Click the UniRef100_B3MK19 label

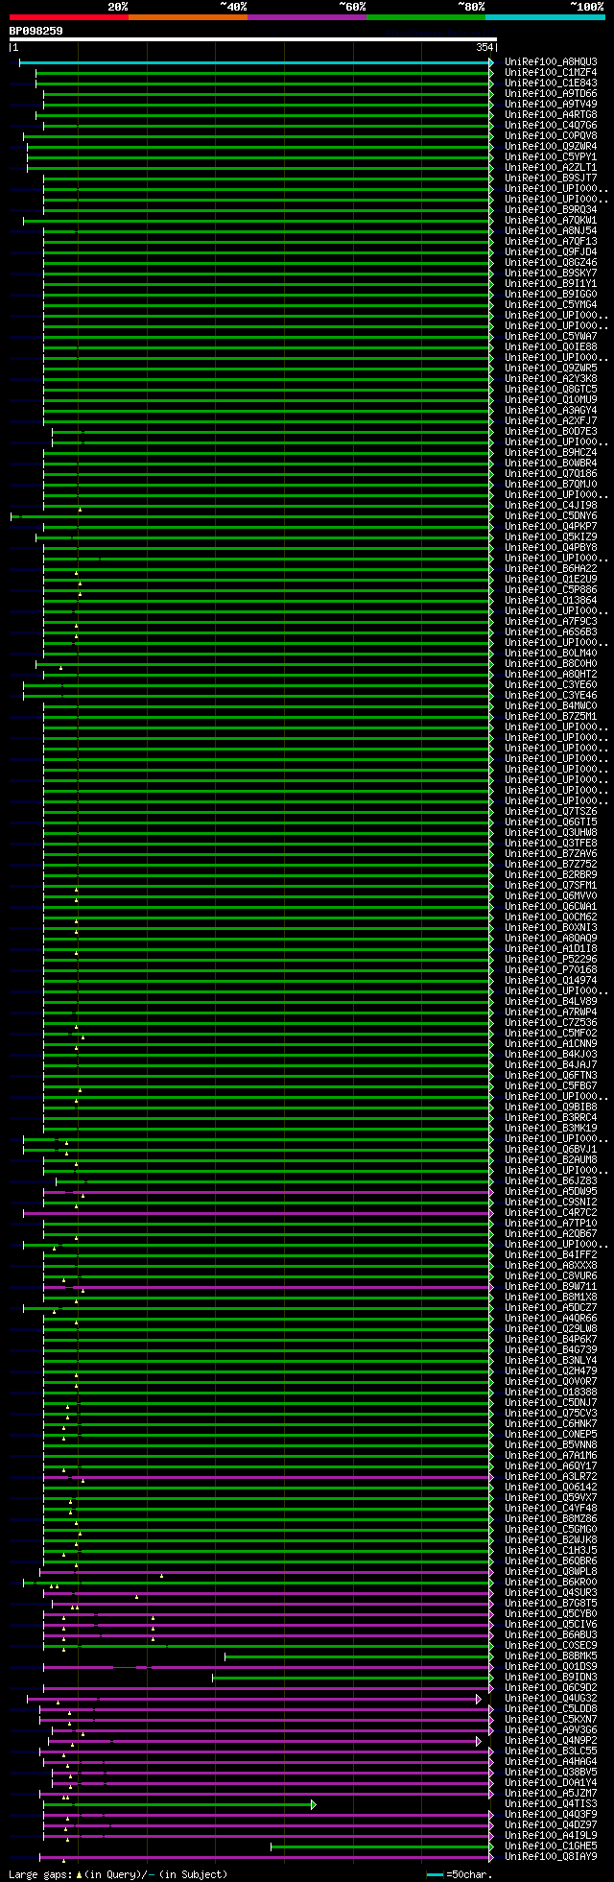[x=551, y=1128]
